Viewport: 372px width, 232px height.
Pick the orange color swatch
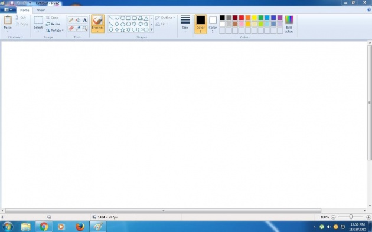coord(248,18)
